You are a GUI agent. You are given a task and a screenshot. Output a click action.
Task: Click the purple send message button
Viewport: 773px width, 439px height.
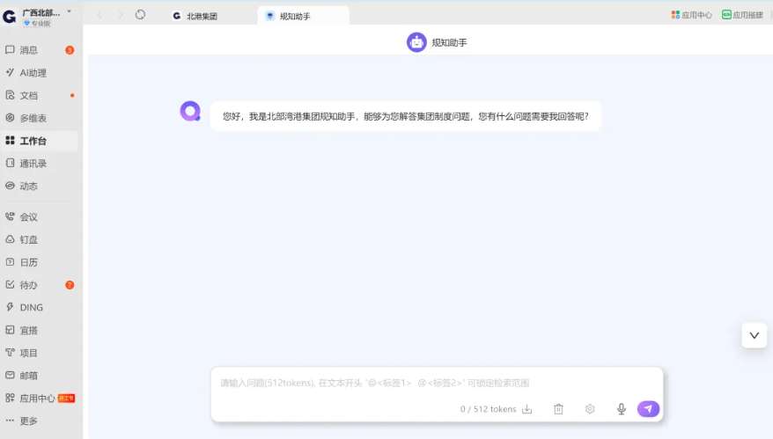648,409
